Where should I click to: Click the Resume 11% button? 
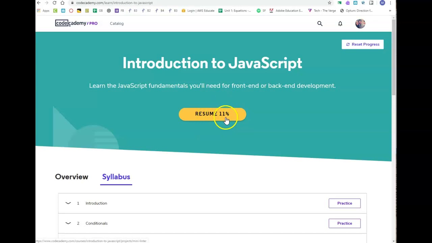pyautogui.click(x=212, y=114)
